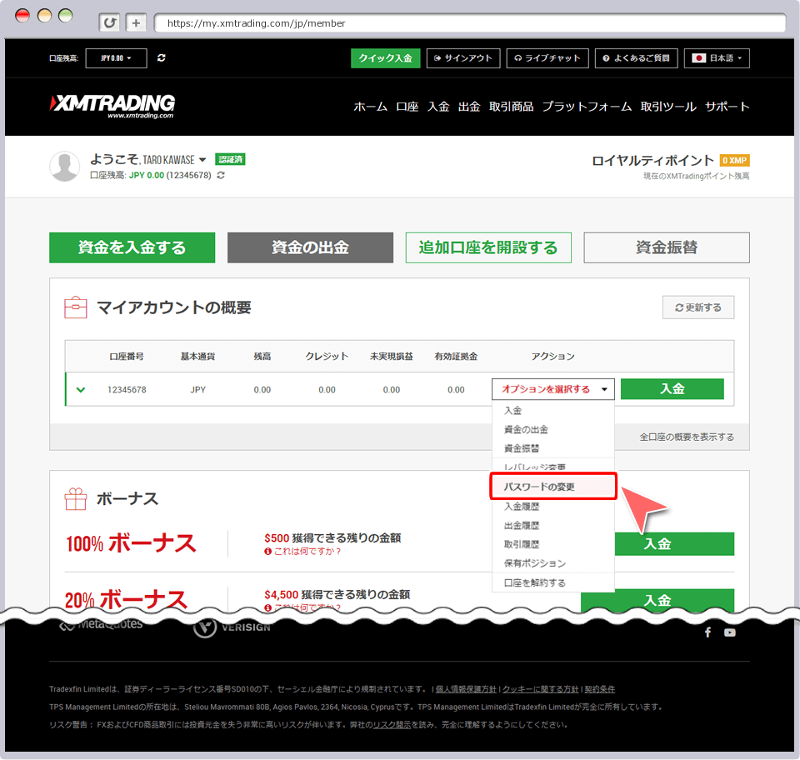Screen dimensions: 800x760
Task: Open the JPY 0.00 balance dropdown
Action: tap(116, 58)
